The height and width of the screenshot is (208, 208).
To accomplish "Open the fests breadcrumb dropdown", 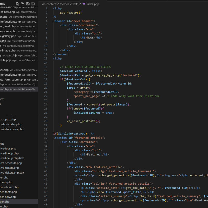I will pos(75,4).
